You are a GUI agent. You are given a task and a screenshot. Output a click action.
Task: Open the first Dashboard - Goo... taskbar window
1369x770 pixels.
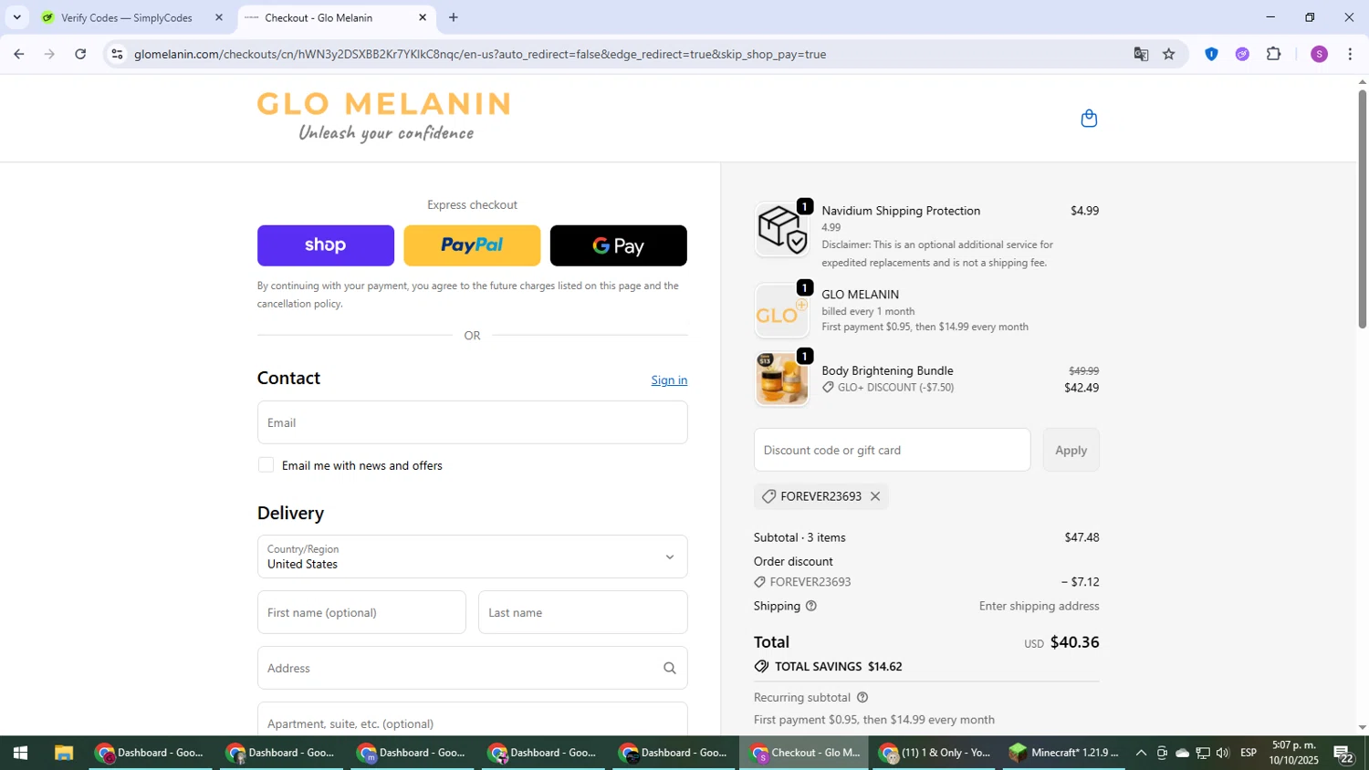[151, 754]
